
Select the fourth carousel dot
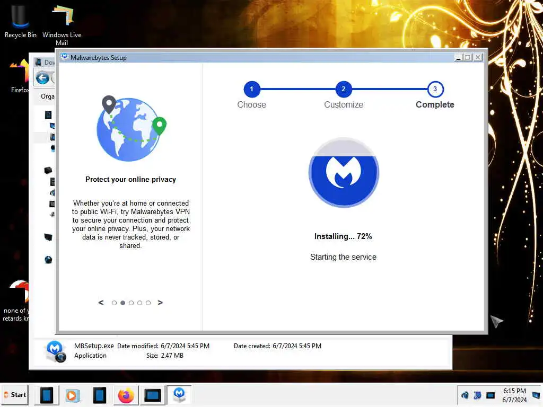[139, 303]
